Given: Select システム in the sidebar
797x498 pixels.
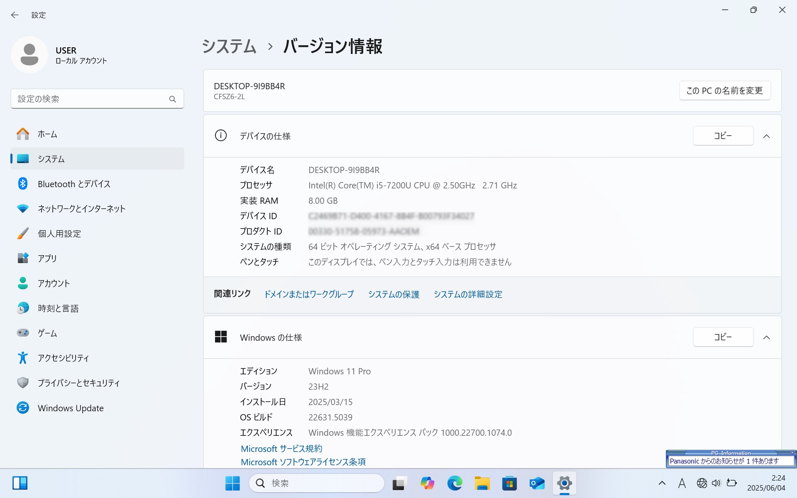Looking at the screenshot, I should coord(97,159).
